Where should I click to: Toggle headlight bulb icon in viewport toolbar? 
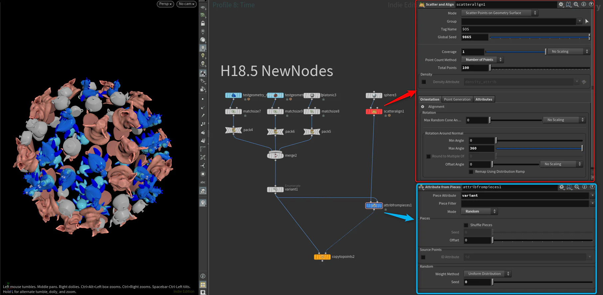203,48
